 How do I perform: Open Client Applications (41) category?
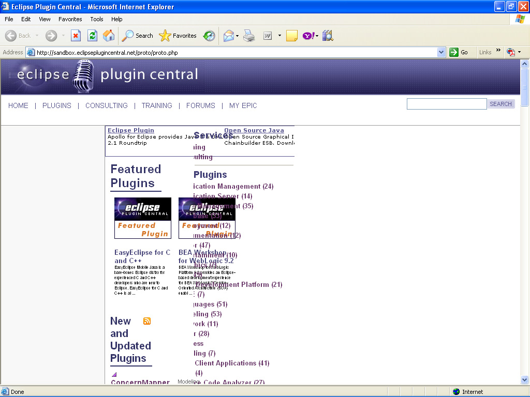click(232, 363)
